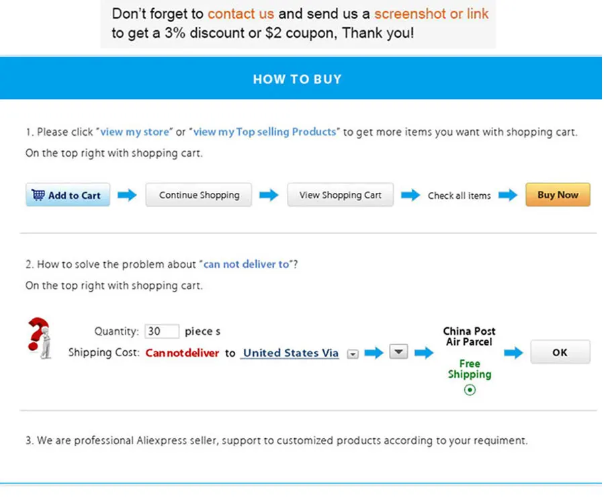The width and height of the screenshot is (604, 500).
Task: Open the small dropdown next to United States Via
Action: click(353, 354)
